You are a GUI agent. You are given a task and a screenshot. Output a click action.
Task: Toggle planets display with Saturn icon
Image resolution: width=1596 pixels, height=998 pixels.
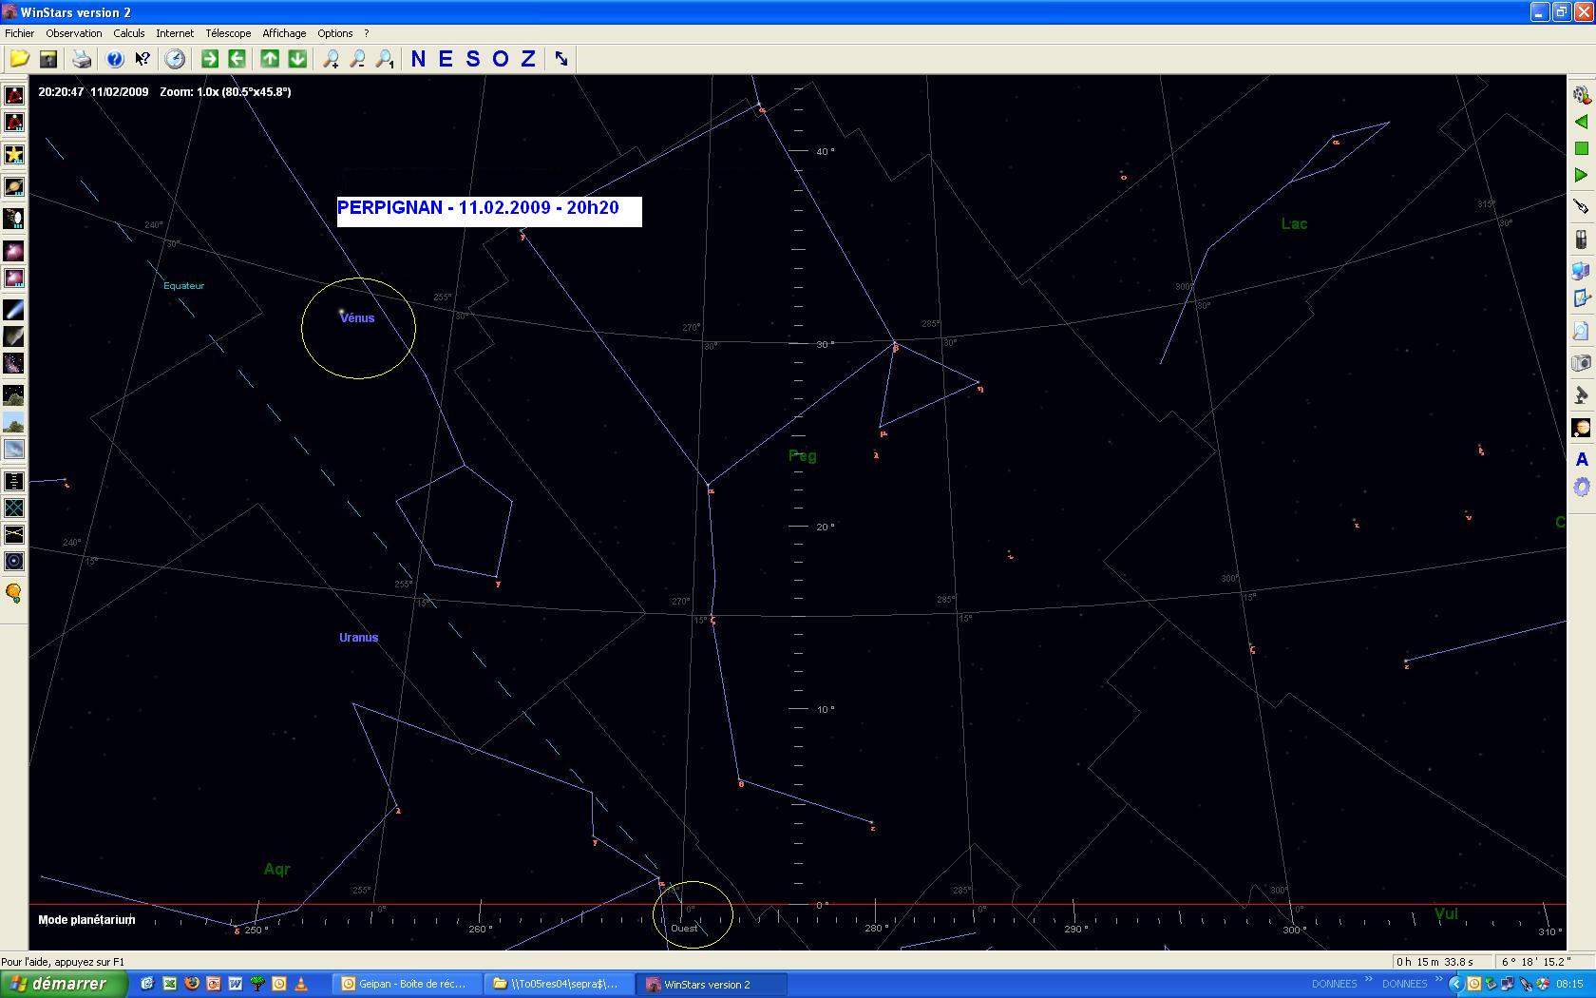pyautogui.click(x=14, y=186)
